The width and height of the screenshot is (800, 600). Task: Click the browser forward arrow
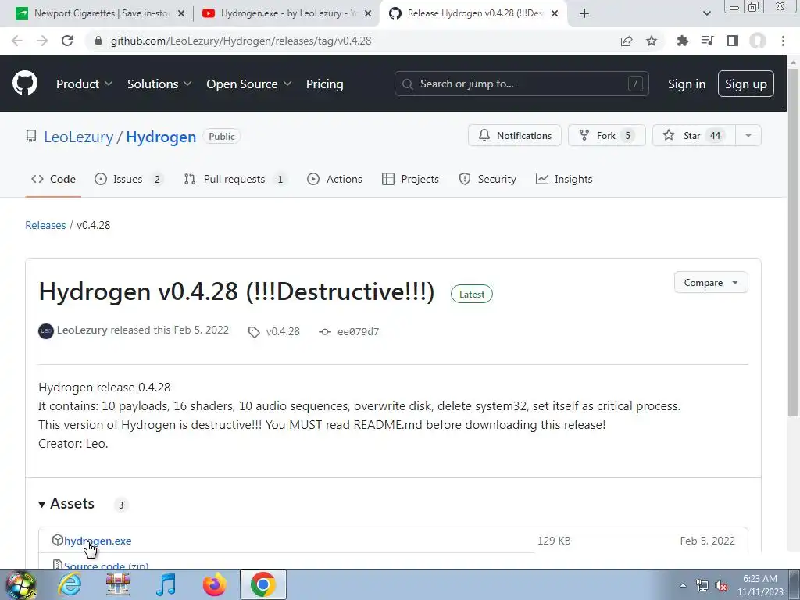pos(42,41)
